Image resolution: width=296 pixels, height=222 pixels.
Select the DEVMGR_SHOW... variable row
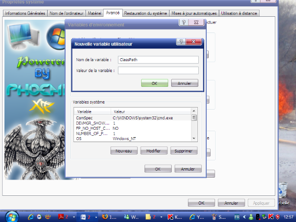click(x=133, y=123)
